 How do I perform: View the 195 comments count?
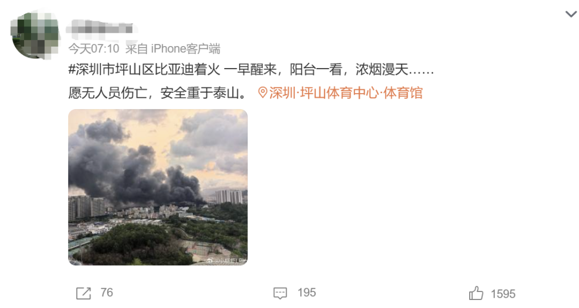pyautogui.click(x=307, y=292)
